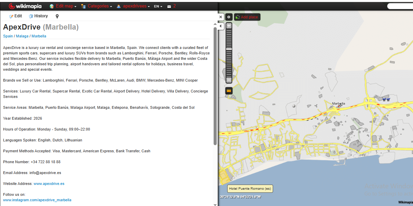
Task: Click the Follow us on: label
Action: point(14,194)
